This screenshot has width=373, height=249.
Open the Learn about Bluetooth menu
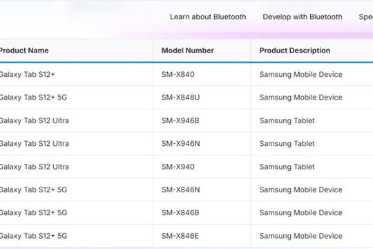(x=208, y=17)
